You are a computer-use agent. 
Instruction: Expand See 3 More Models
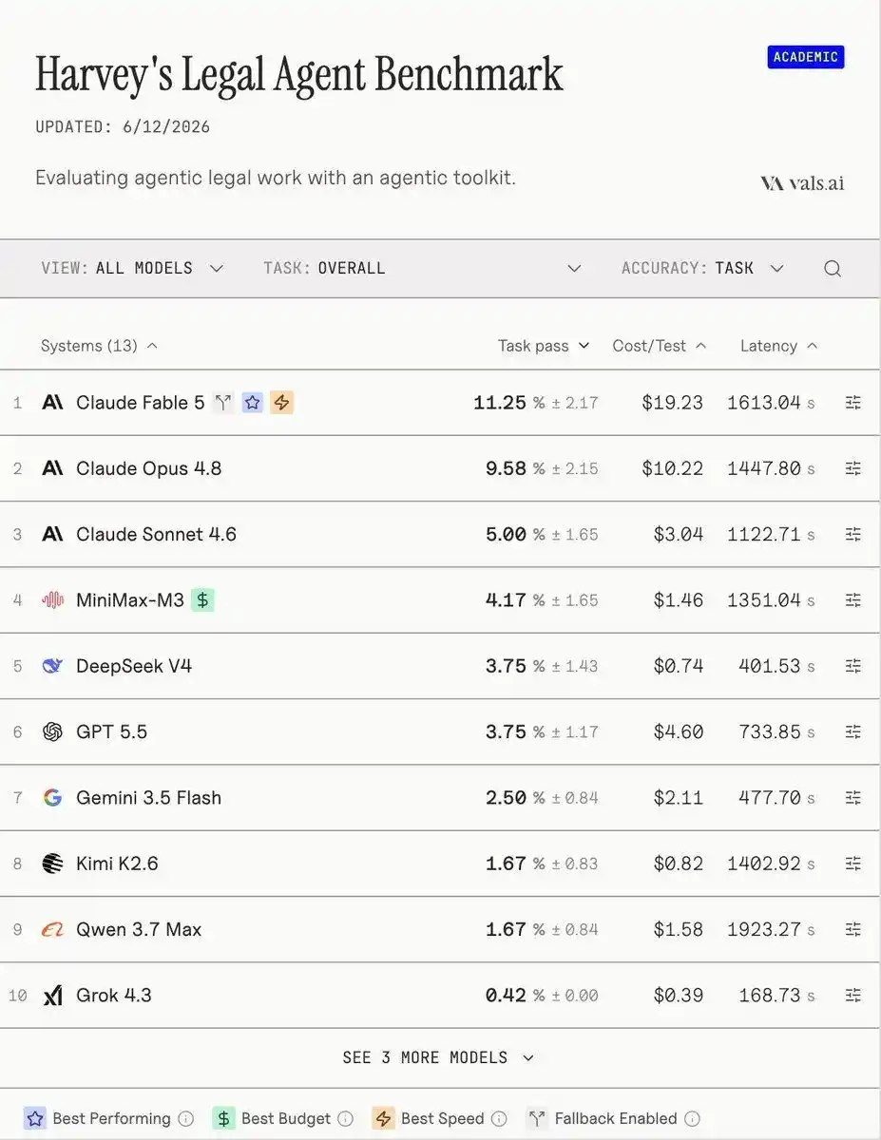[439, 1057]
